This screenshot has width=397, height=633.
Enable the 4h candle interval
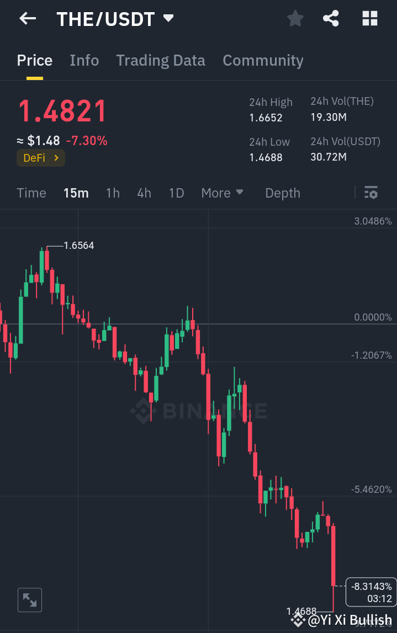144,193
